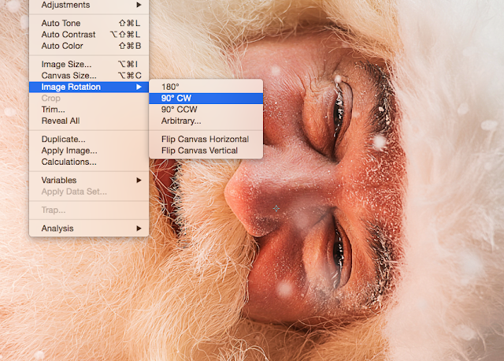The height and width of the screenshot is (361, 504).
Task: Select the Trim command
Action: [x=89, y=110]
